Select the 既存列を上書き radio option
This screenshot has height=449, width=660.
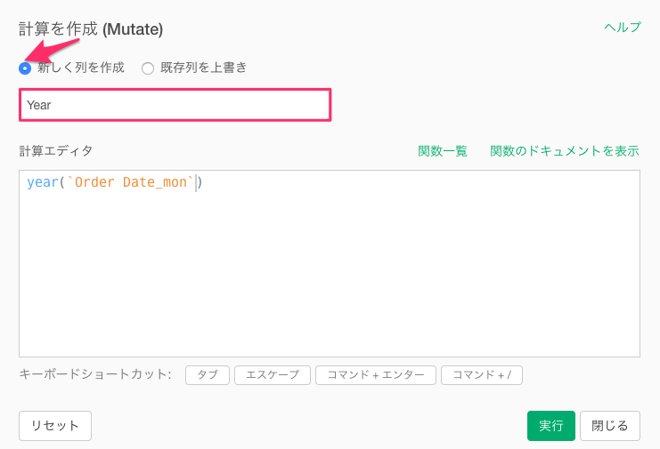tap(148, 68)
